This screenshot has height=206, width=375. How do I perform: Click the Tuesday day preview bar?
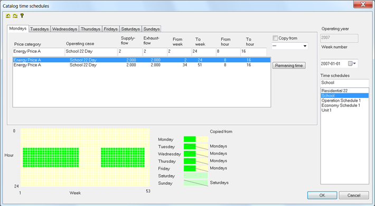point(196,146)
